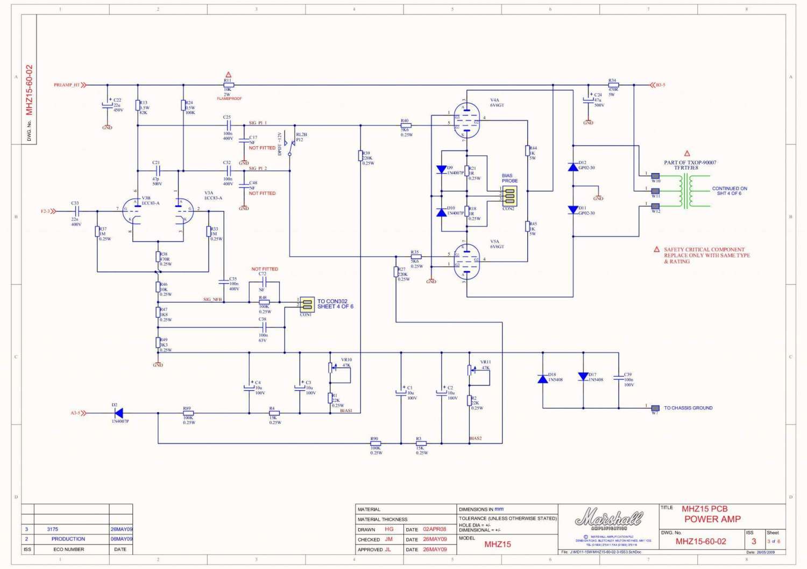Select the CON1 connector symbol
The width and height of the screenshot is (807, 569).
[307, 305]
